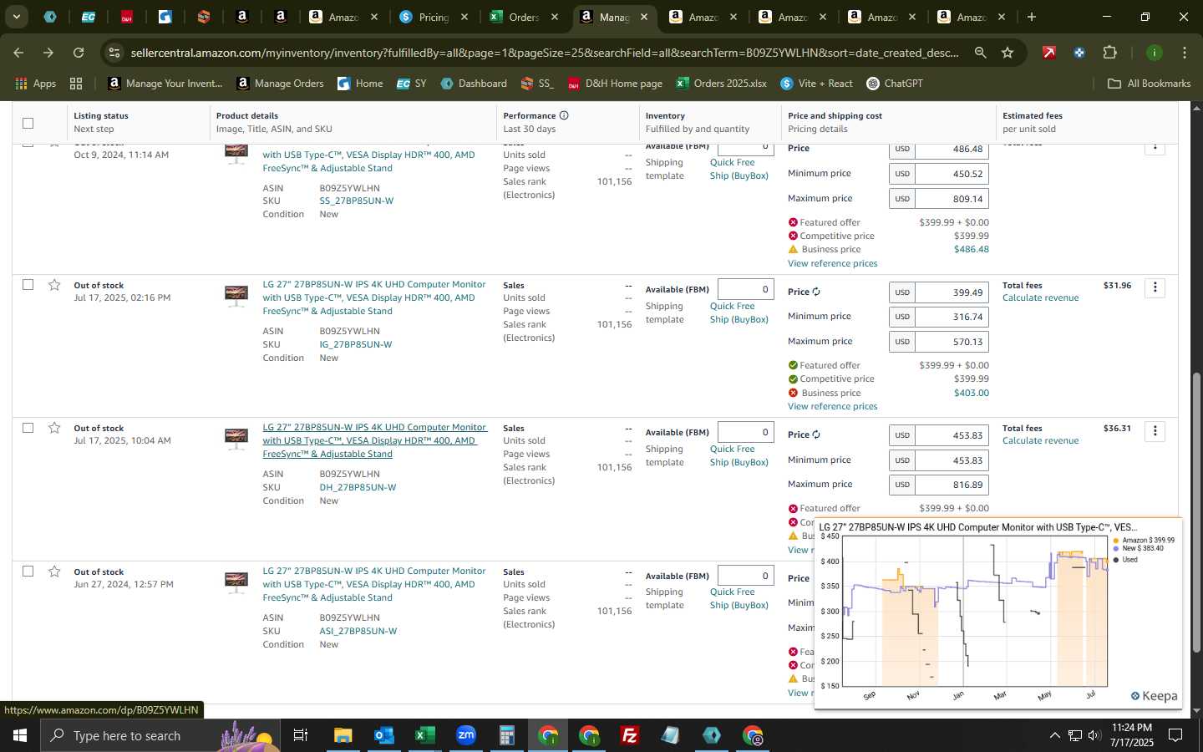Click the price sync icon beside the 399.49 price
The image size is (1203, 752).
[x=816, y=292]
